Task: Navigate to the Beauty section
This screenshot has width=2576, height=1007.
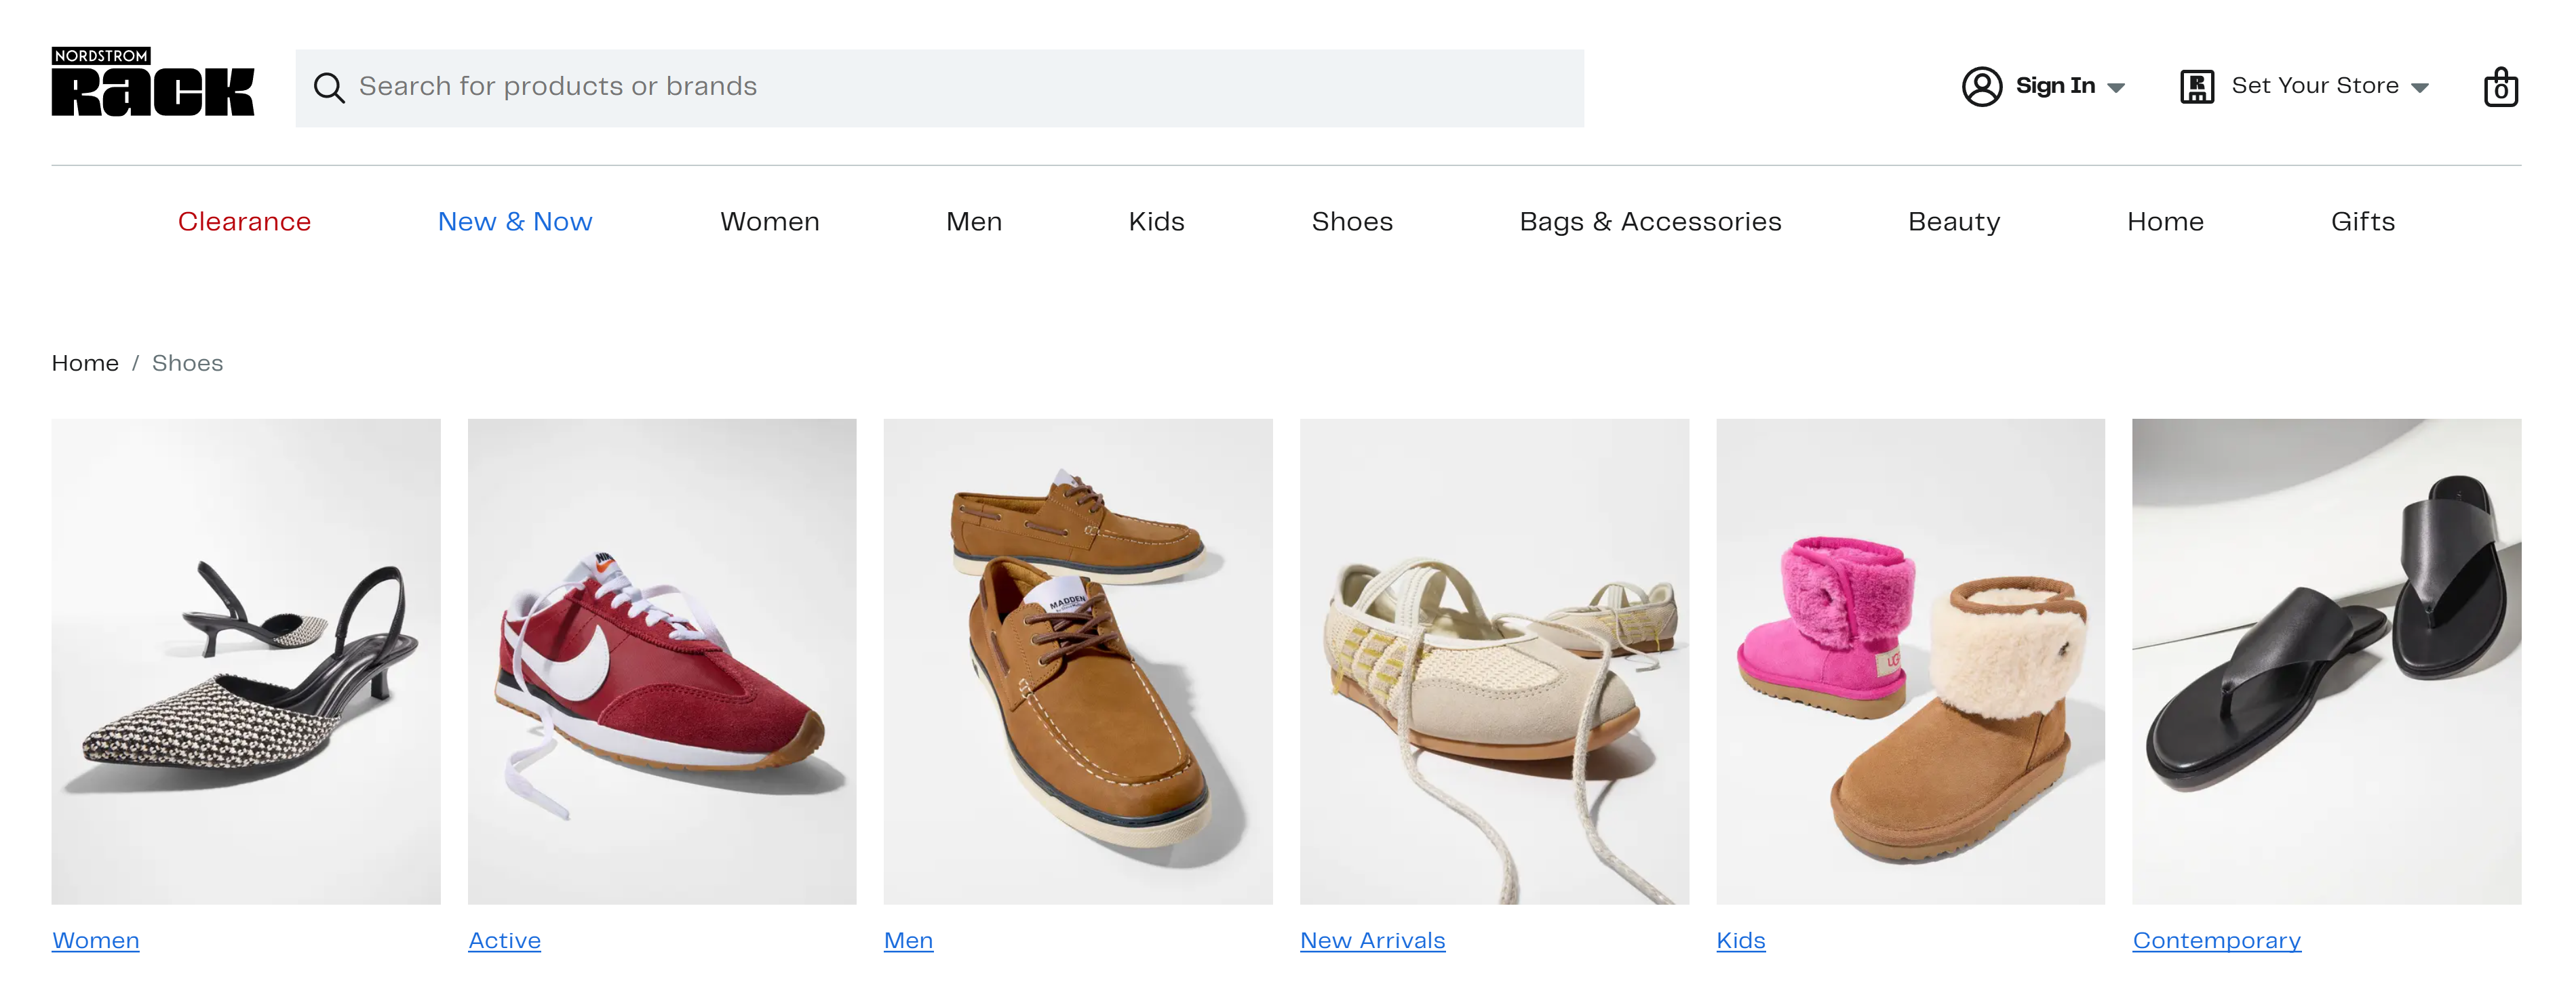Action: [x=1953, y=222]
